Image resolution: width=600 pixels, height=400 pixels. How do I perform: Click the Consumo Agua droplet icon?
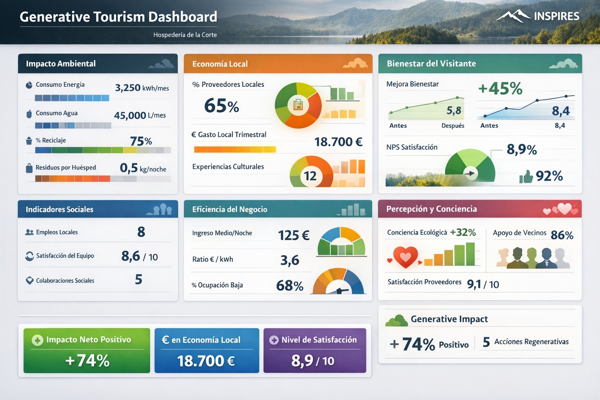point(29,114)
